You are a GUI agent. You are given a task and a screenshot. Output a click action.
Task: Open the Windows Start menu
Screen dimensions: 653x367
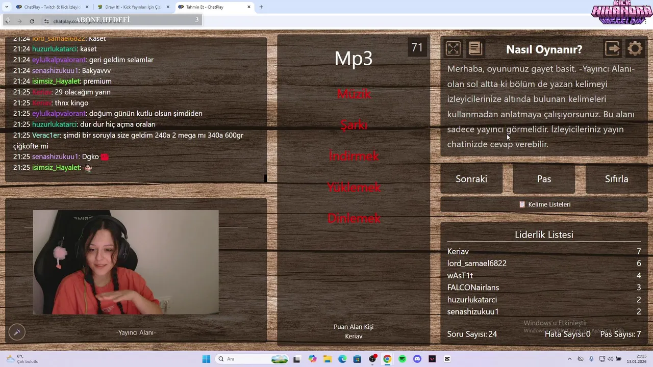[x=206, y=359]
